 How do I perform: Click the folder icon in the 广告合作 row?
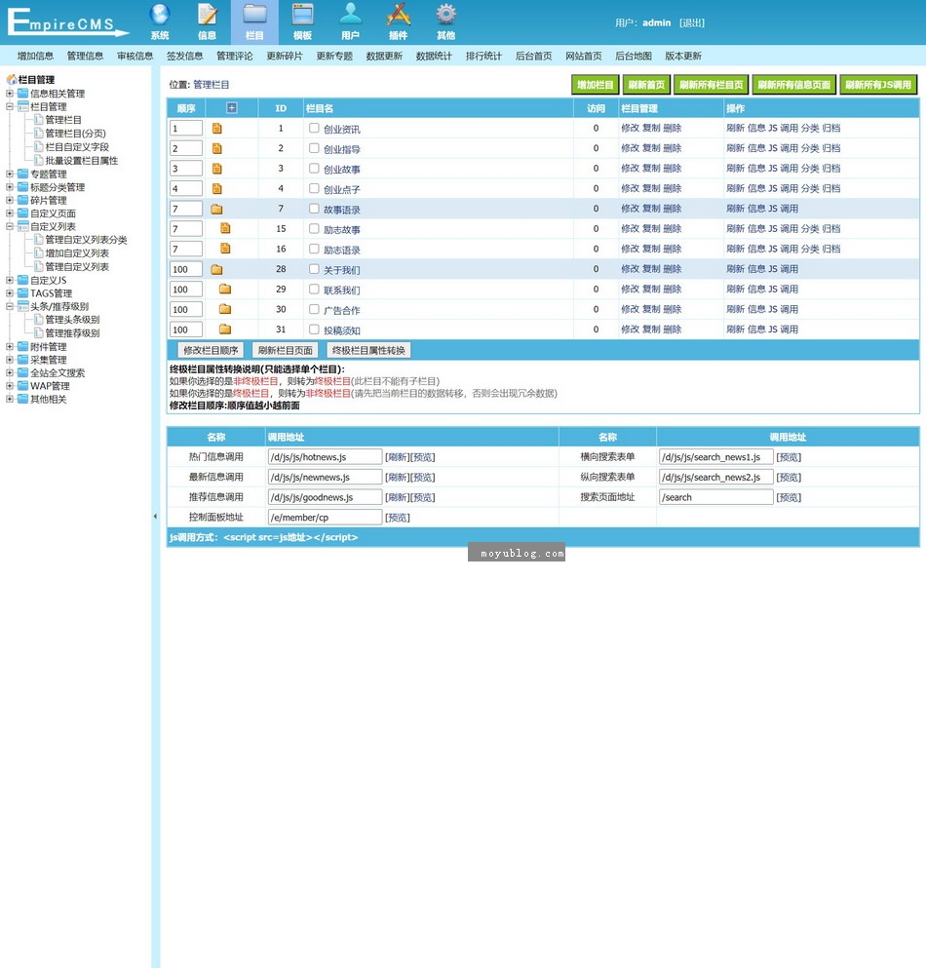(225, 309)
